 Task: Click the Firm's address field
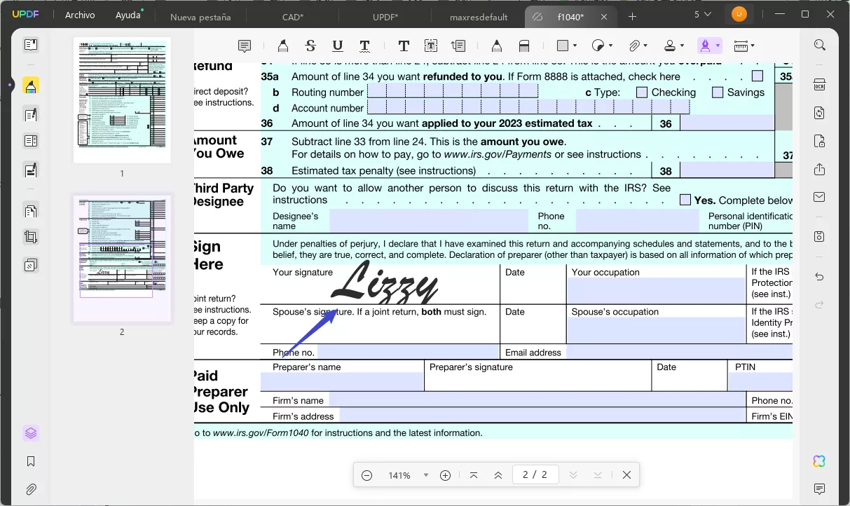pos(542,416)
